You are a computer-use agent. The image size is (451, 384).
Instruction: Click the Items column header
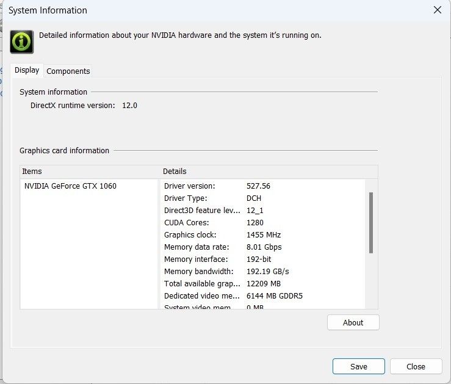pyautogui.click(x=89, y=172)
